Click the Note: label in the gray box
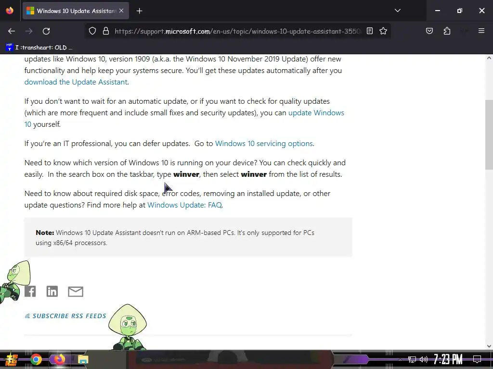Image resolution: width=493 pixels, height=369 pixels. pos(45,233)
